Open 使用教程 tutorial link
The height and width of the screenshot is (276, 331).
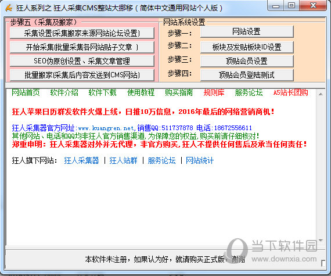point(141,92)
